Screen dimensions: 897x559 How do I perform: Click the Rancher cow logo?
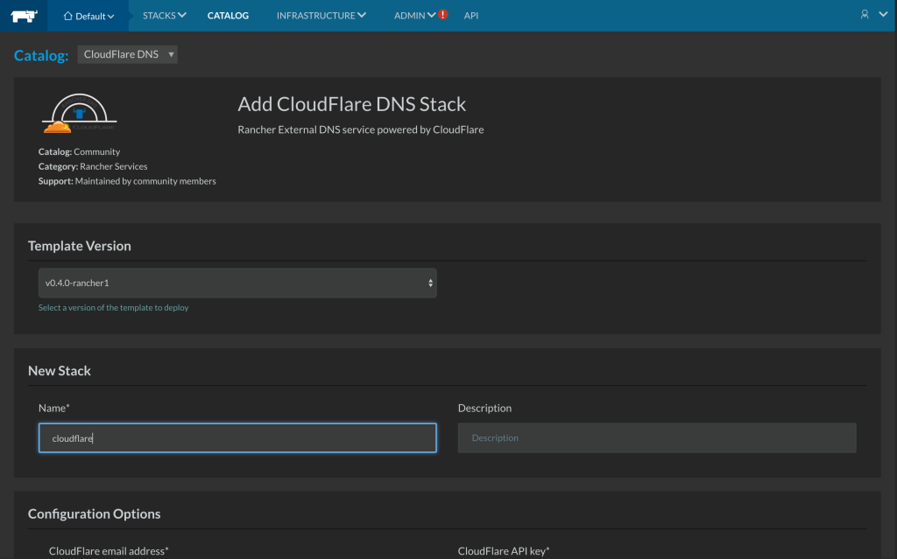click(24, 15)
